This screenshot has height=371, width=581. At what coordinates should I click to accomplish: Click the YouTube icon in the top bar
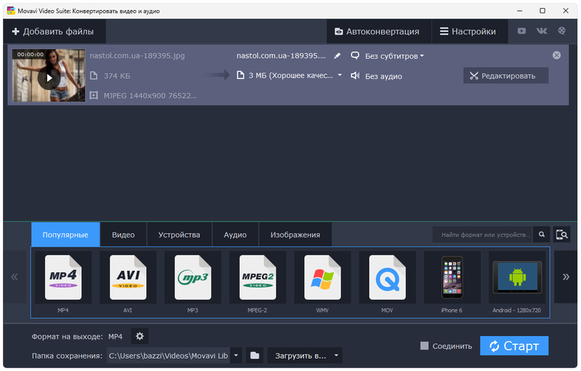point(521,31)
